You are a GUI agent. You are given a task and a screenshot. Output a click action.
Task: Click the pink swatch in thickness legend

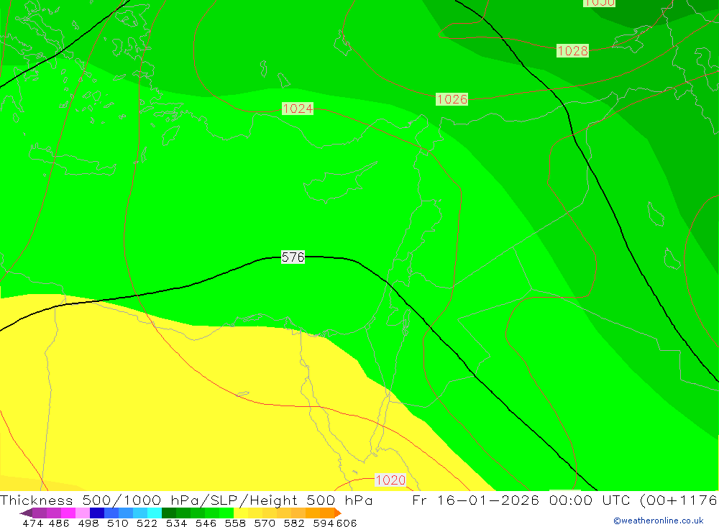coord(83,513)
